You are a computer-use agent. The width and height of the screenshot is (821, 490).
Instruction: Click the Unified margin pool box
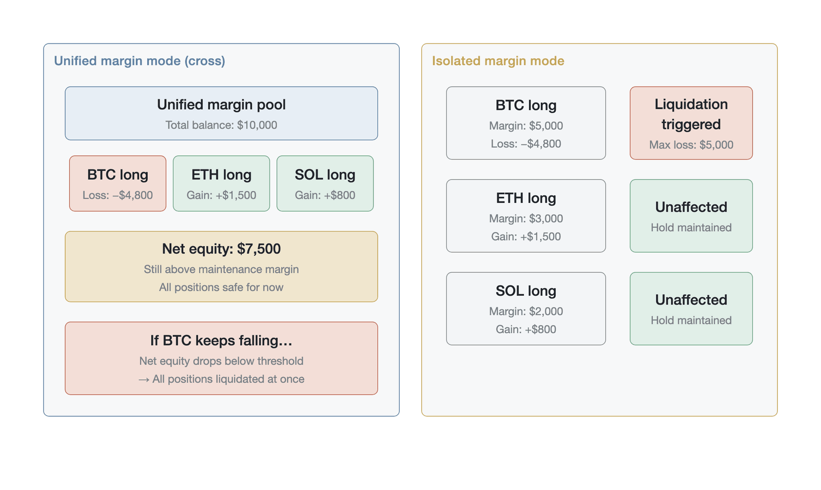point(221,113)
